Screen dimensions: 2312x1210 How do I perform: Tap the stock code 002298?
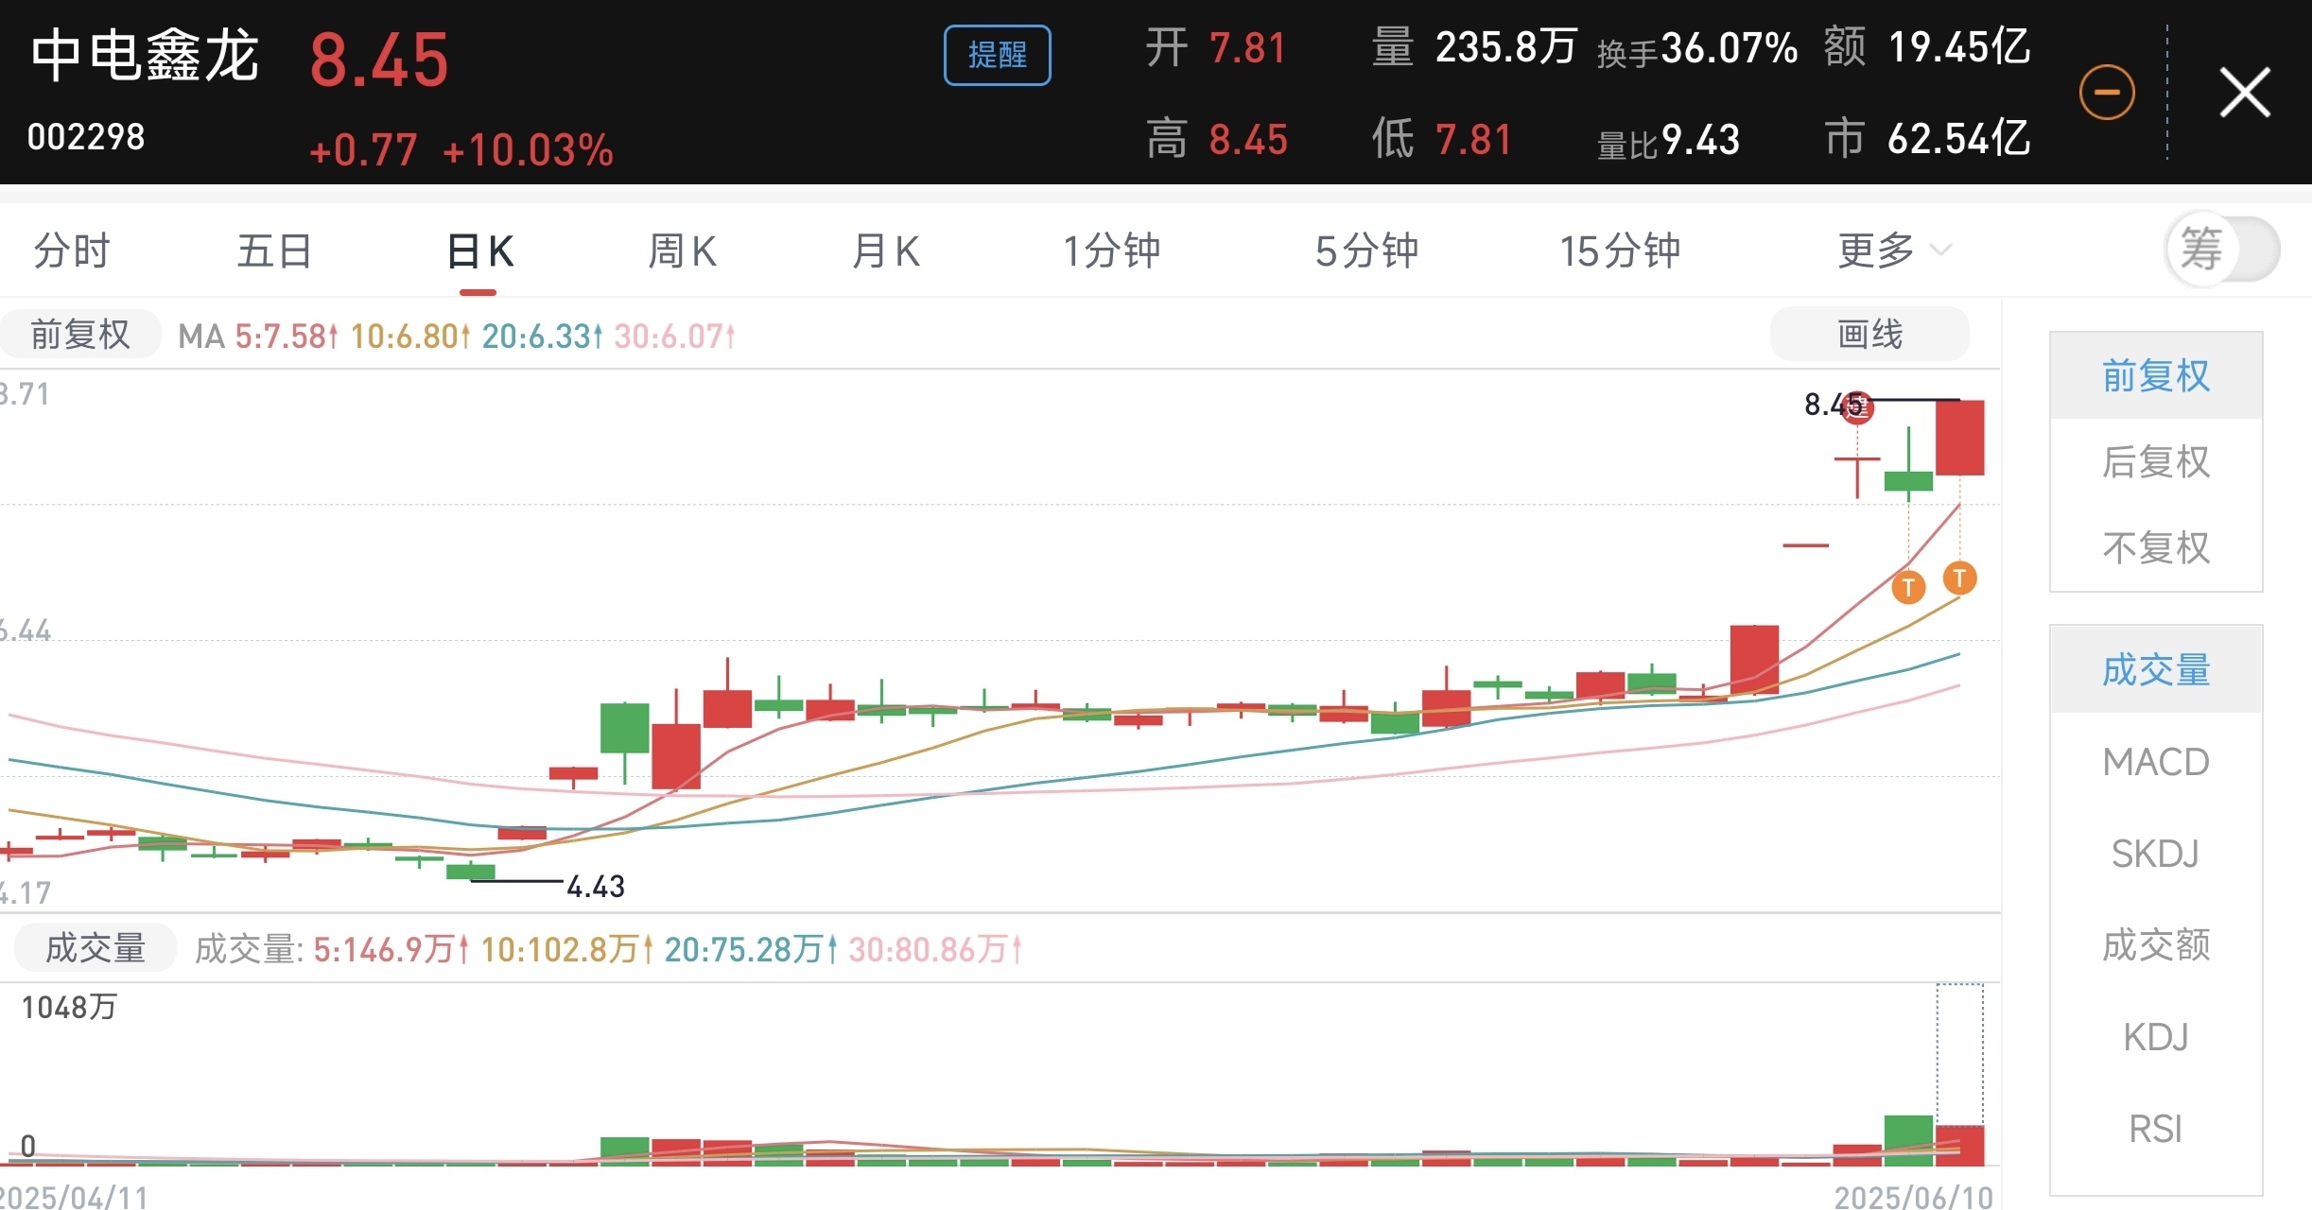point(86,138)
